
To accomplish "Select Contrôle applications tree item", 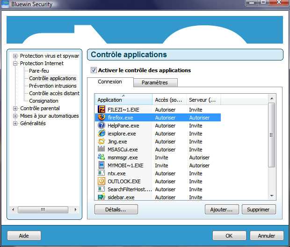I will [x=52, y=78].
